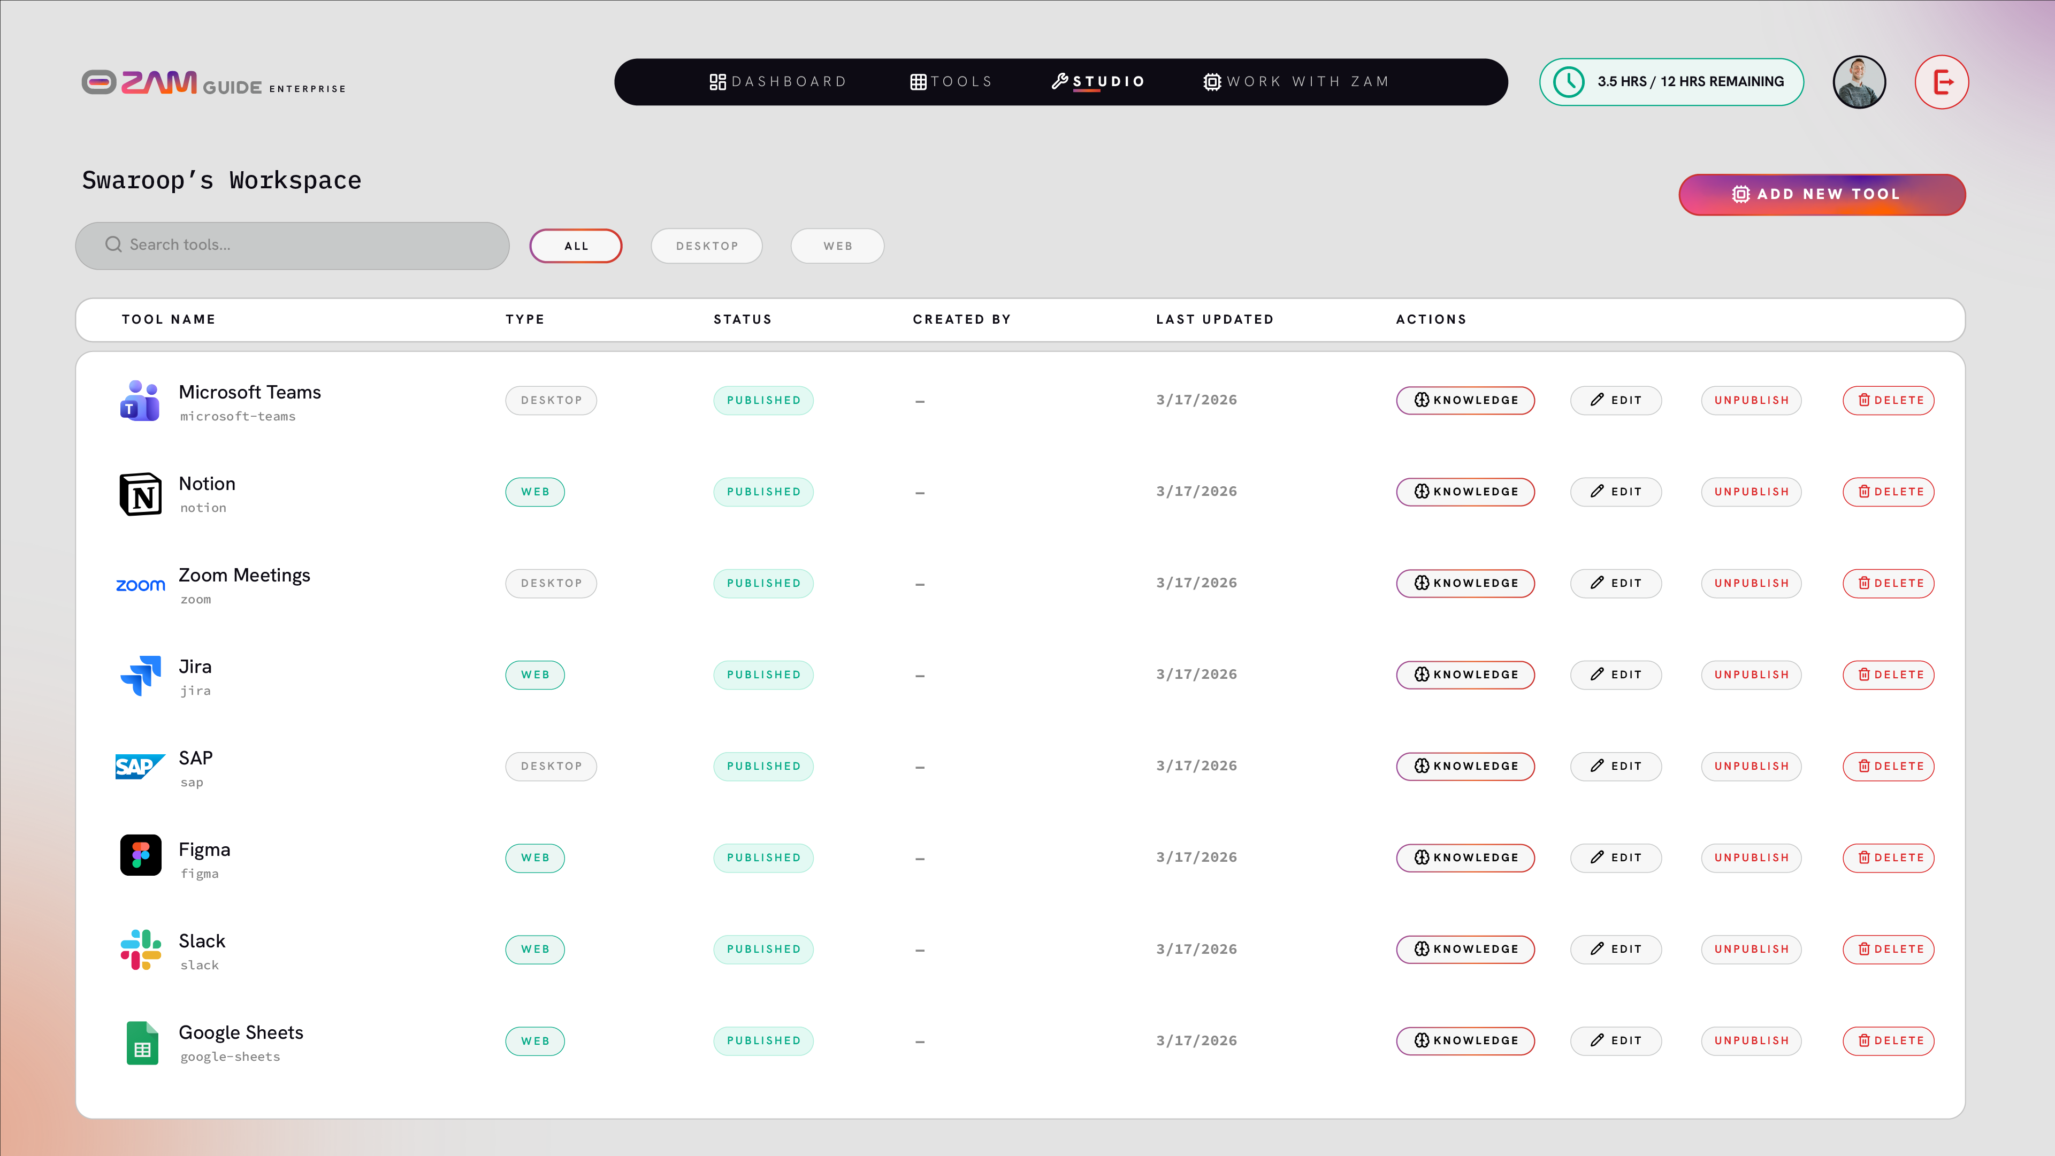2055x1156 pixels.
Task: Click the Zoom logo icon
Action: coord(140,585)
